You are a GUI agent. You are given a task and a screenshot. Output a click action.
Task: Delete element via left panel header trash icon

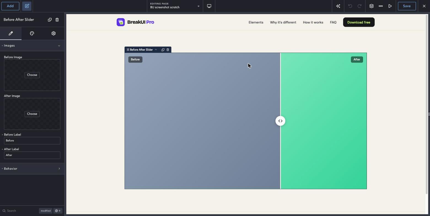[x=57, y=20]
